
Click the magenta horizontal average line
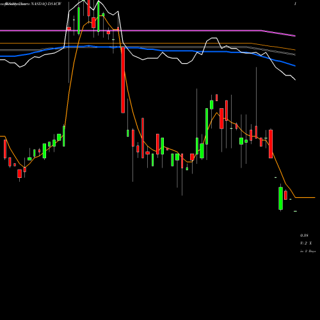coord(148,31)
